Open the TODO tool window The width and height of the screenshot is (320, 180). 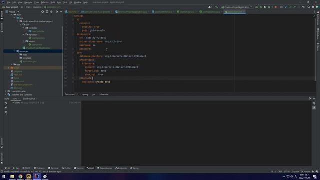coord(26,168)
